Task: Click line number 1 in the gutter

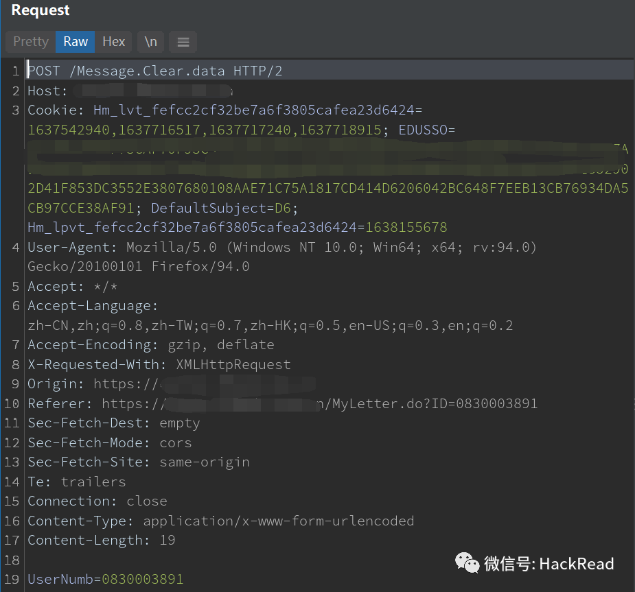Action: (x=16, y=71)
